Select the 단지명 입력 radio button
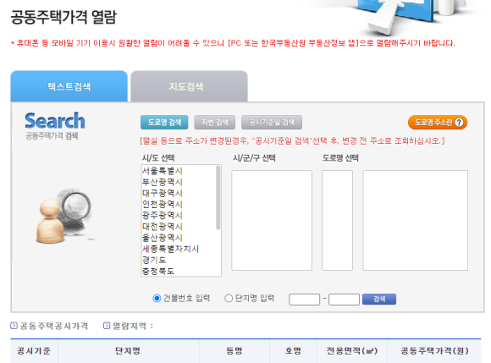The image size is (491, 363). (x=229, y=299)
